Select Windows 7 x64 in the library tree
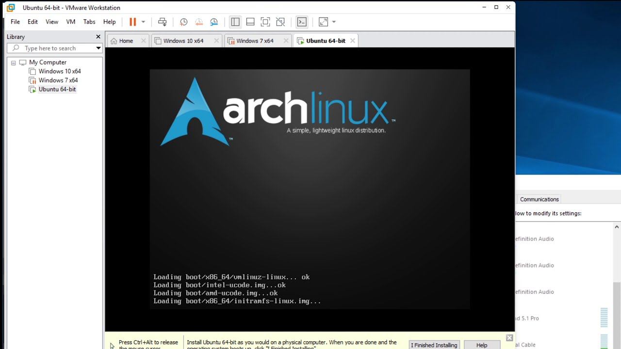 point(58,80)
